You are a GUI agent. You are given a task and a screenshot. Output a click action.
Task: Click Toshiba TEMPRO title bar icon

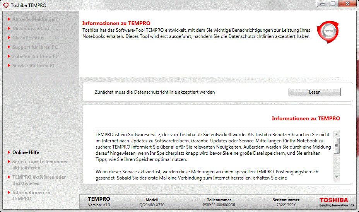(x=6, y=5)
